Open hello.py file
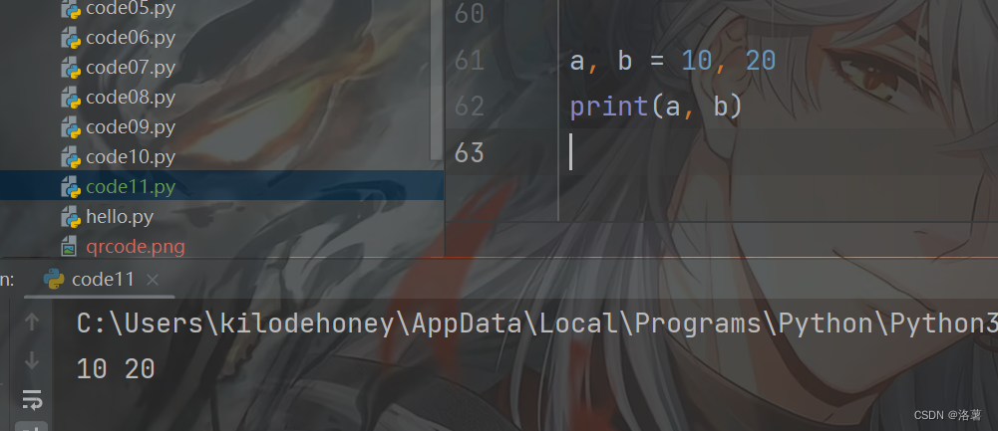998x431 pixels. coord(120,217)
